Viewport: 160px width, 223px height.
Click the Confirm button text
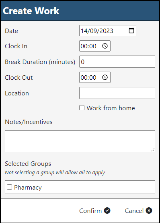click(90, 211)
